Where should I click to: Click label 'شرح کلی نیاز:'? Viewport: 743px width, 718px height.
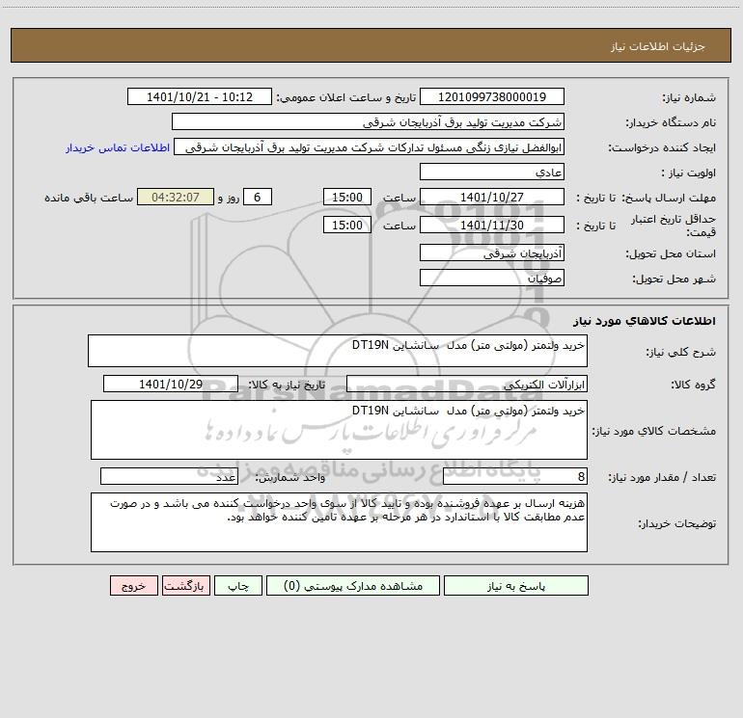point(681,352)
